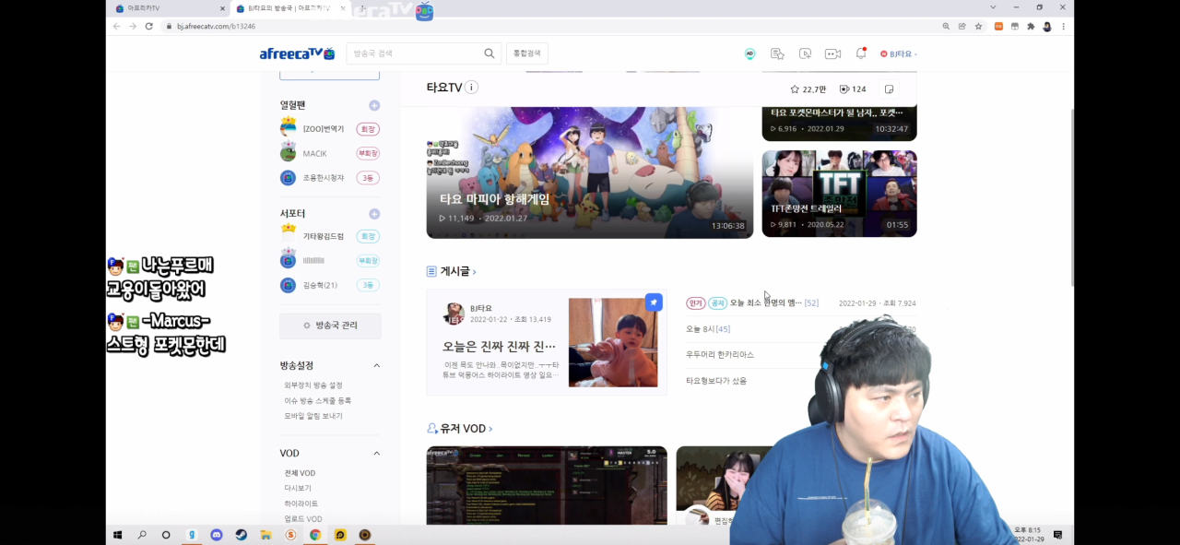Open the post 오늘 8시 [45]
The image size is (1180, 545).
coord(708,329)
